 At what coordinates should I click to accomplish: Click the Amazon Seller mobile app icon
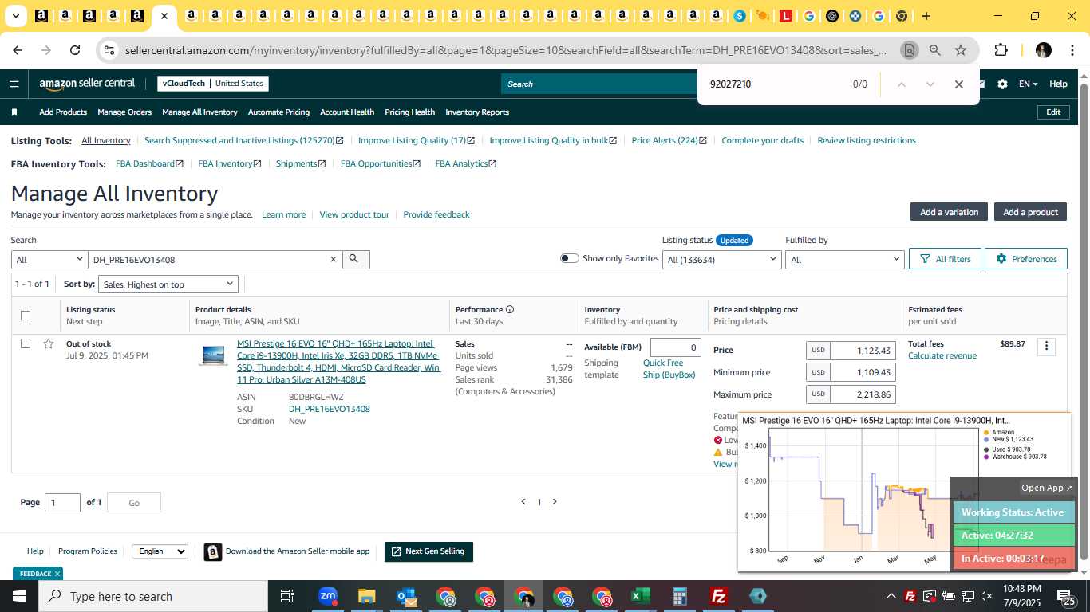213,551
